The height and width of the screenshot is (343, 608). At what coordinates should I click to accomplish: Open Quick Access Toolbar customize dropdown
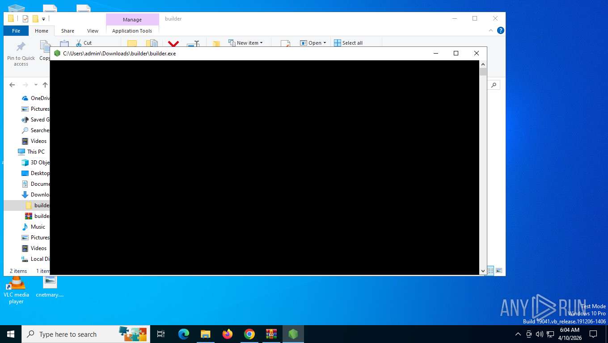tap(44, 19)
